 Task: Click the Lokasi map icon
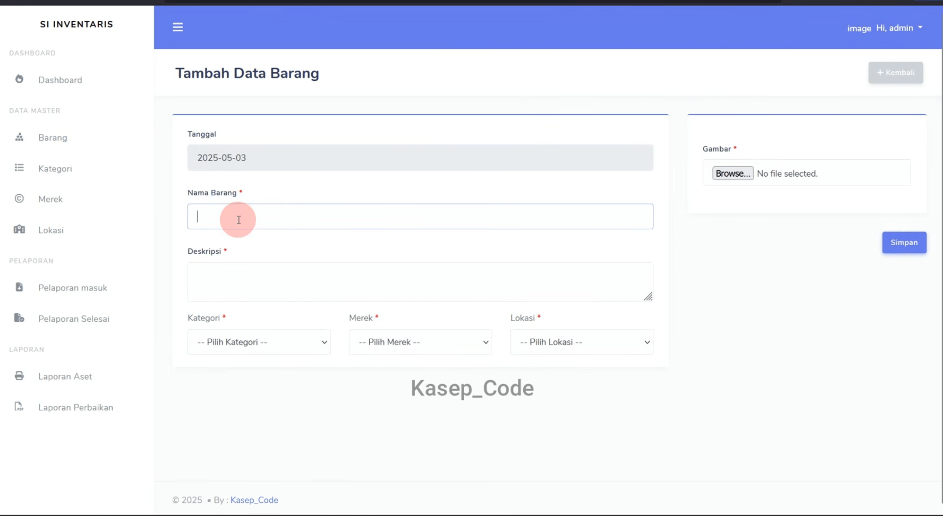[x=19, y=229]
